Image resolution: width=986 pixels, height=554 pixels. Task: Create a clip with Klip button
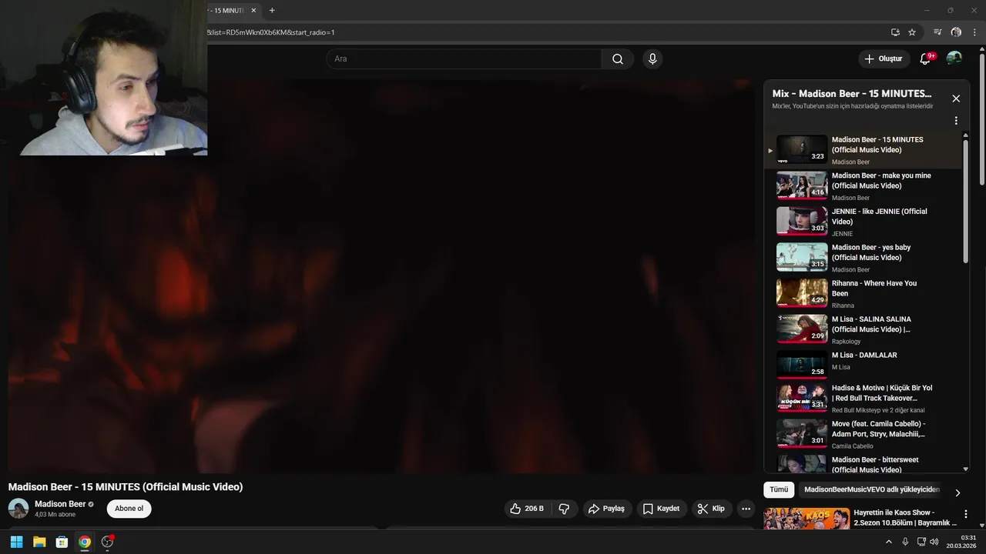coord(711,509)
